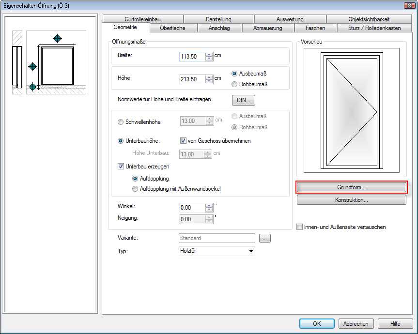Image resolution: width=418 pixels, height=334 pixels.
Task: Click the Variante text field
Action: point(217,238)
